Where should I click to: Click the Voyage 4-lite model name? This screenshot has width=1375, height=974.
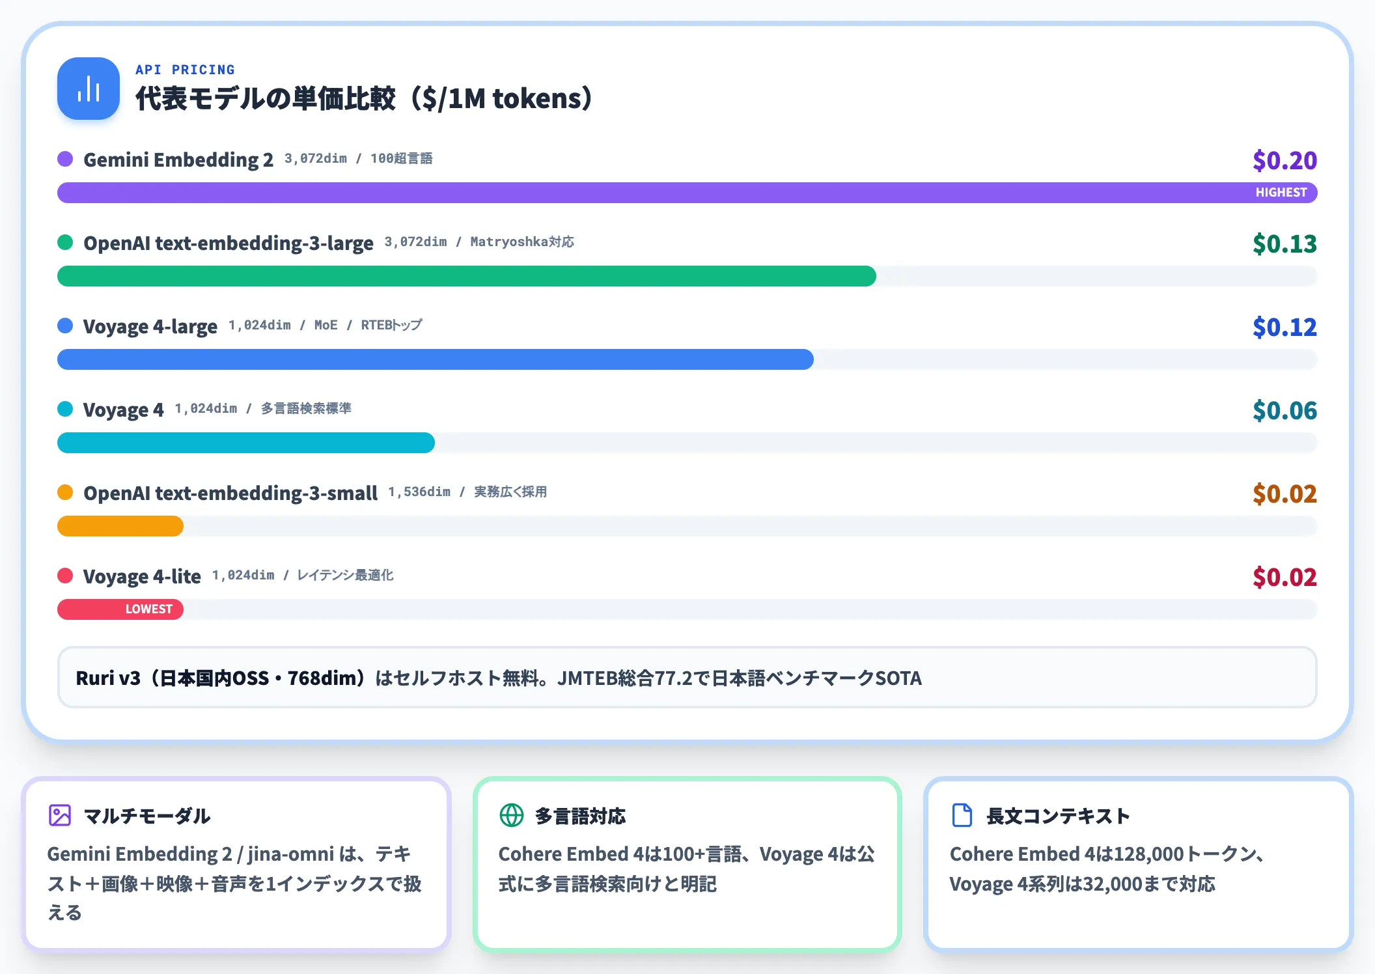pyautogui.click(x=142, y=576)
